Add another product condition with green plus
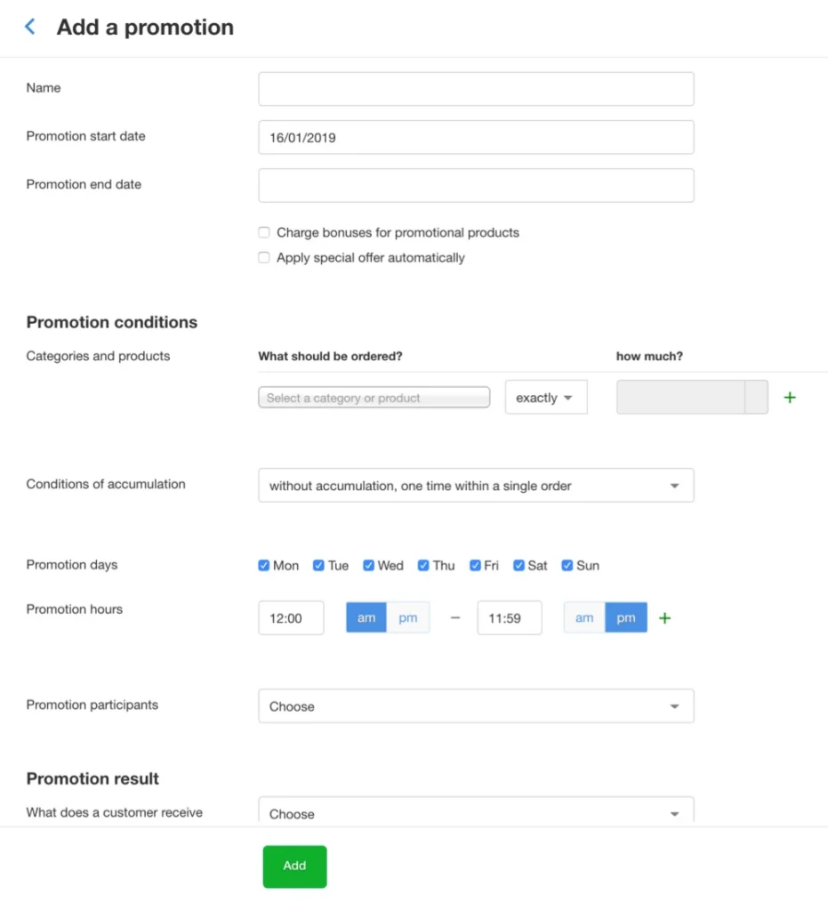Viewport: 828px width, 911px height. (x=790, y=398)
